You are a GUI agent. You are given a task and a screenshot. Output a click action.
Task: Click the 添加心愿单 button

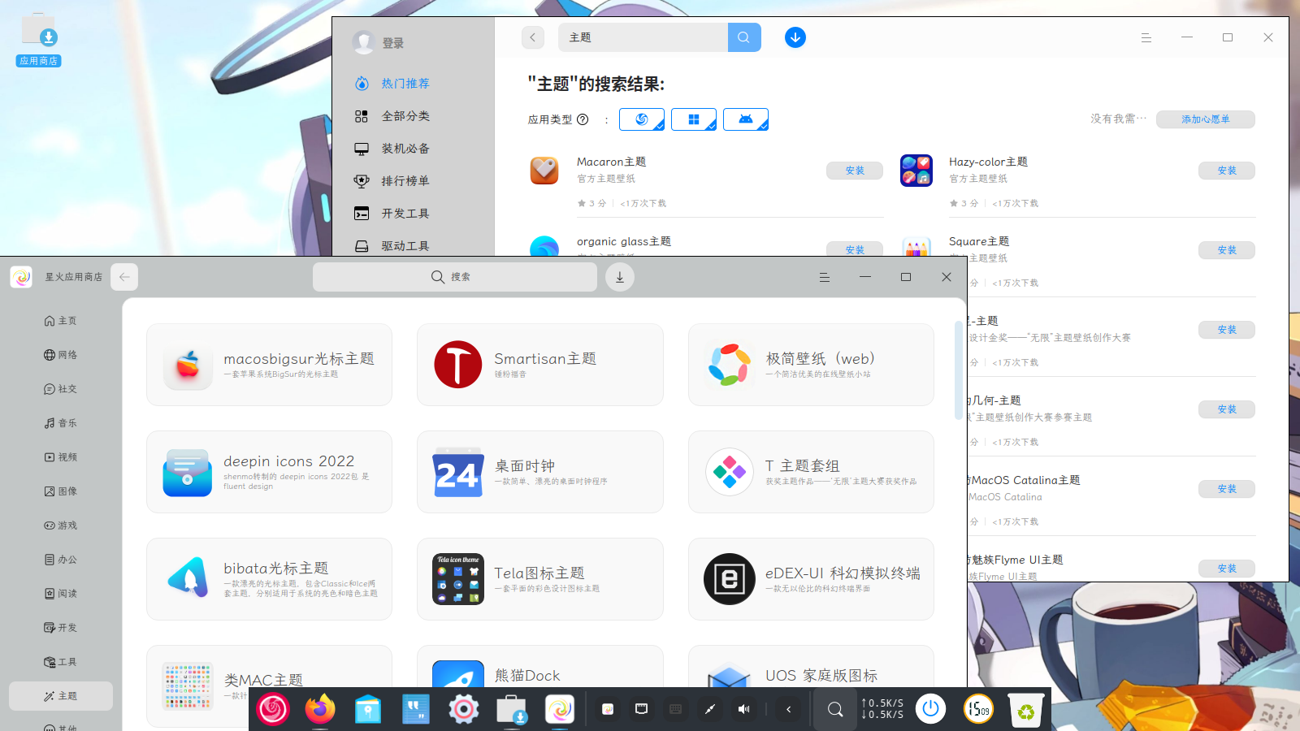click(1206, 119)
